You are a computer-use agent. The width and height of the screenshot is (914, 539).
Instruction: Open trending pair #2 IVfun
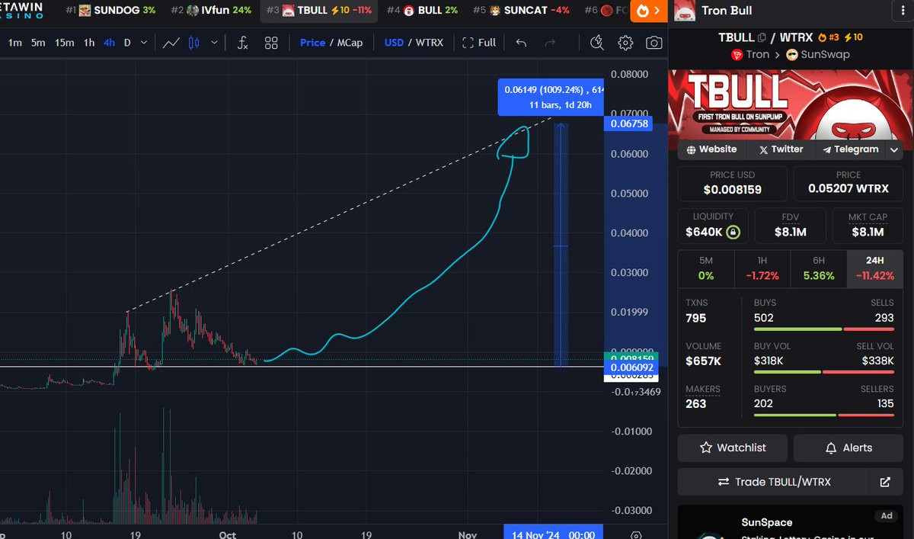(x=211, y=11)
